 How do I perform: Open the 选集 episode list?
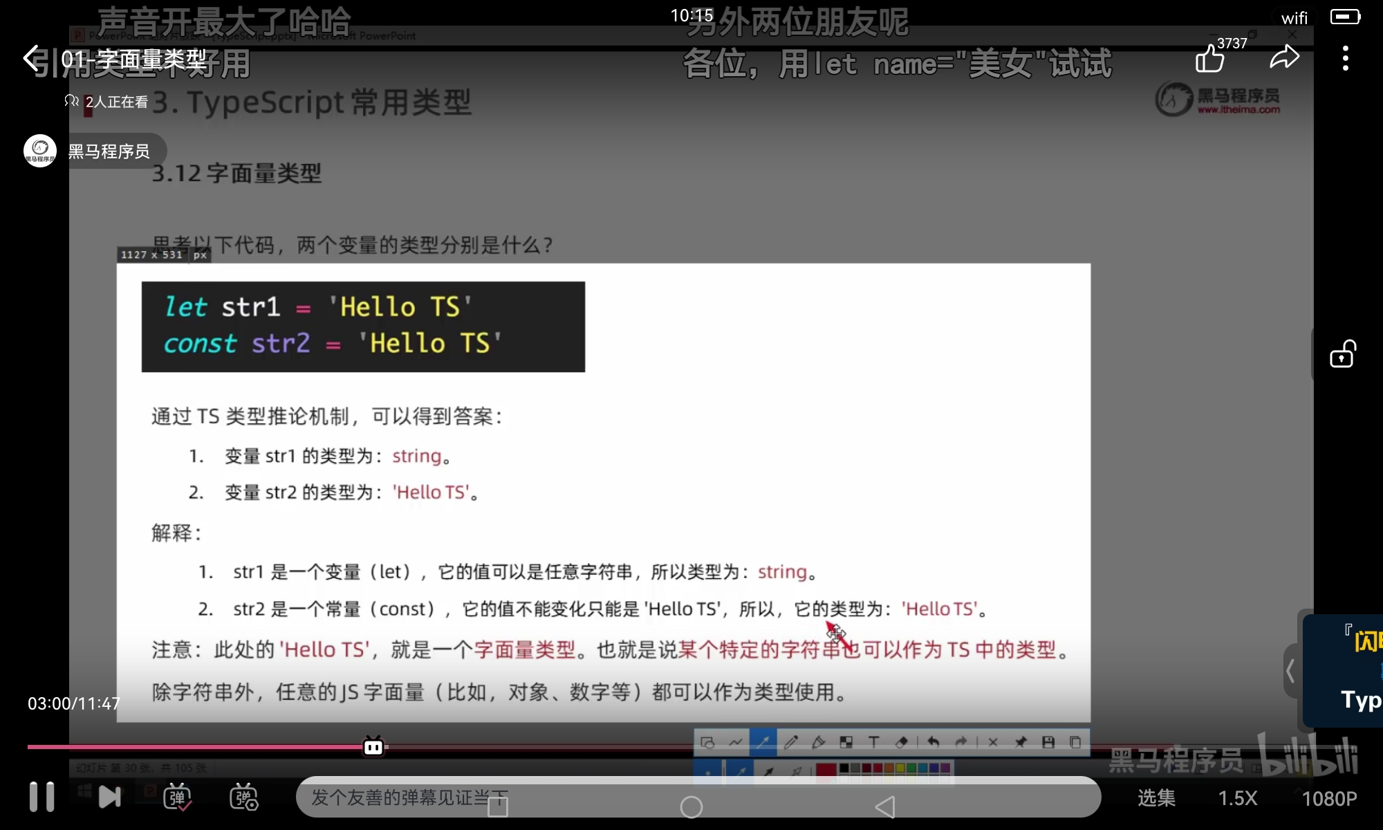pyautogui.click(x=1156, y=799)
